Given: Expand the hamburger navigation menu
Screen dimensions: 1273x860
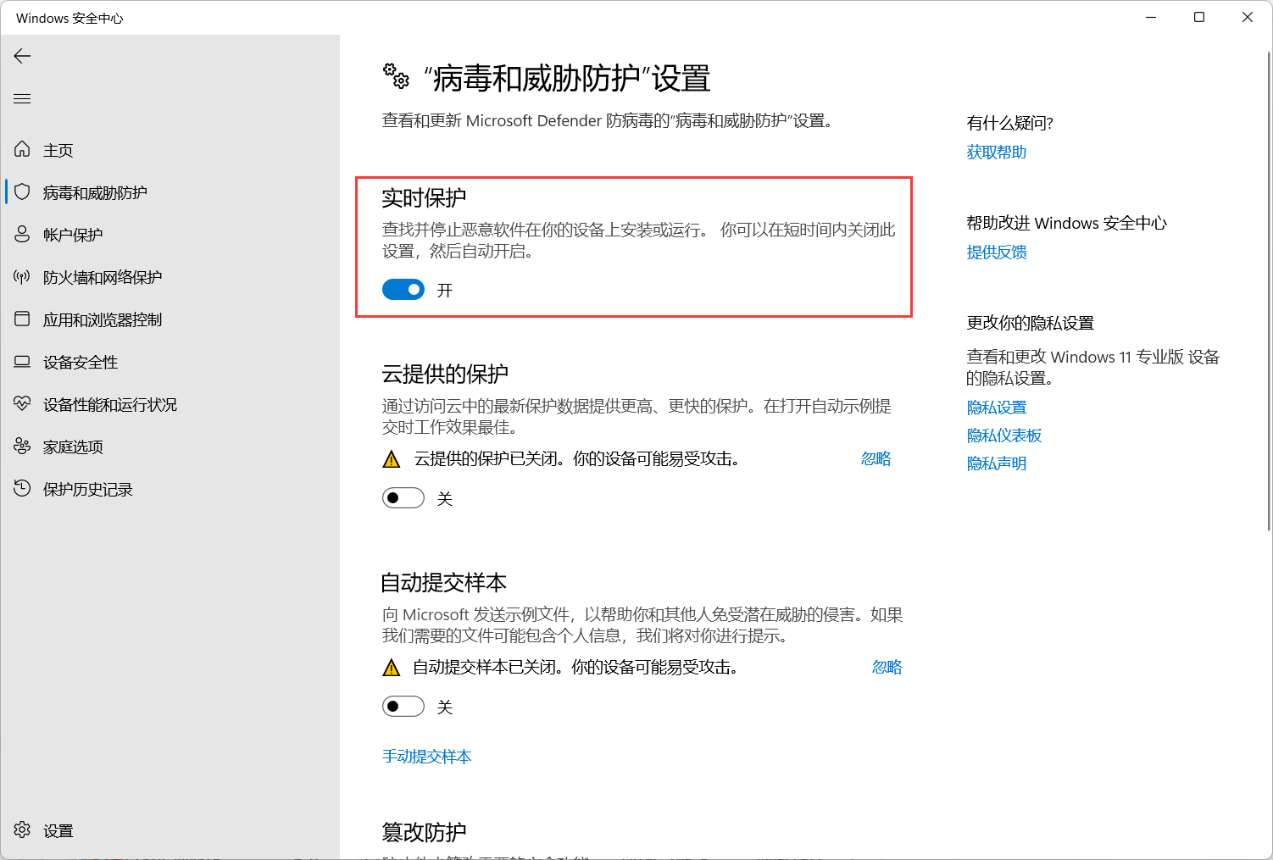Looking at the screenshot, I should coord(22,99).
